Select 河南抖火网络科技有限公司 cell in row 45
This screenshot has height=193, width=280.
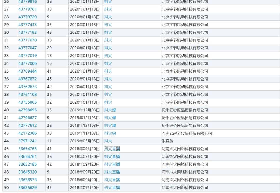[220, 149]
